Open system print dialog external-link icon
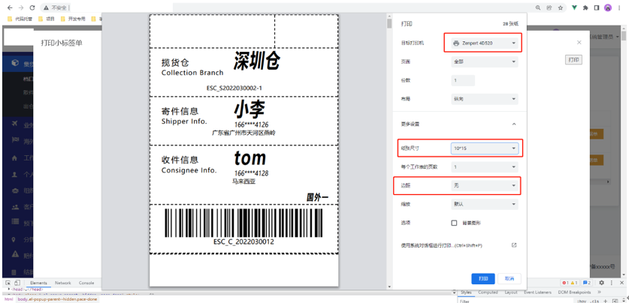The height and width of the screenshot is (303, 629). point(514,245)
